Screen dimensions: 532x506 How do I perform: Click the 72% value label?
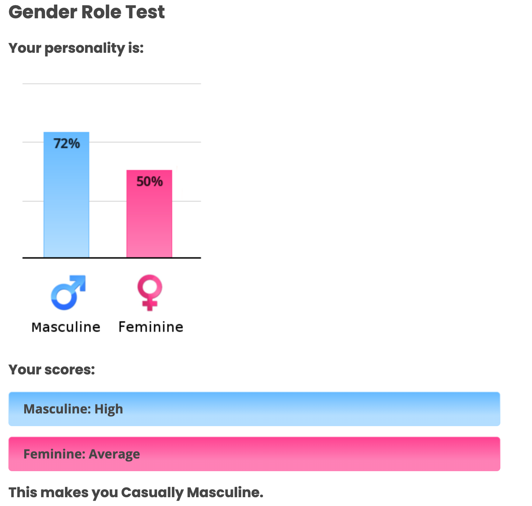(67, 144)
